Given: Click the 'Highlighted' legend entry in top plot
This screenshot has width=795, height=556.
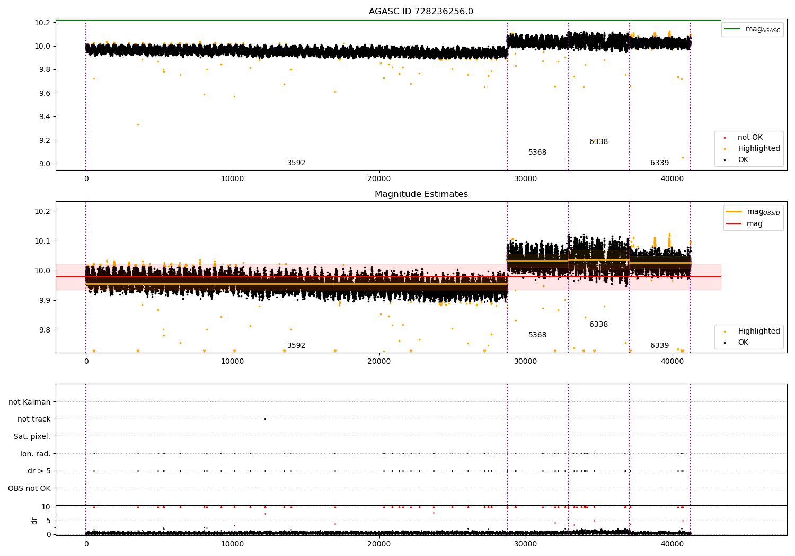Looking at the screenshot, I should coord(749,149).
